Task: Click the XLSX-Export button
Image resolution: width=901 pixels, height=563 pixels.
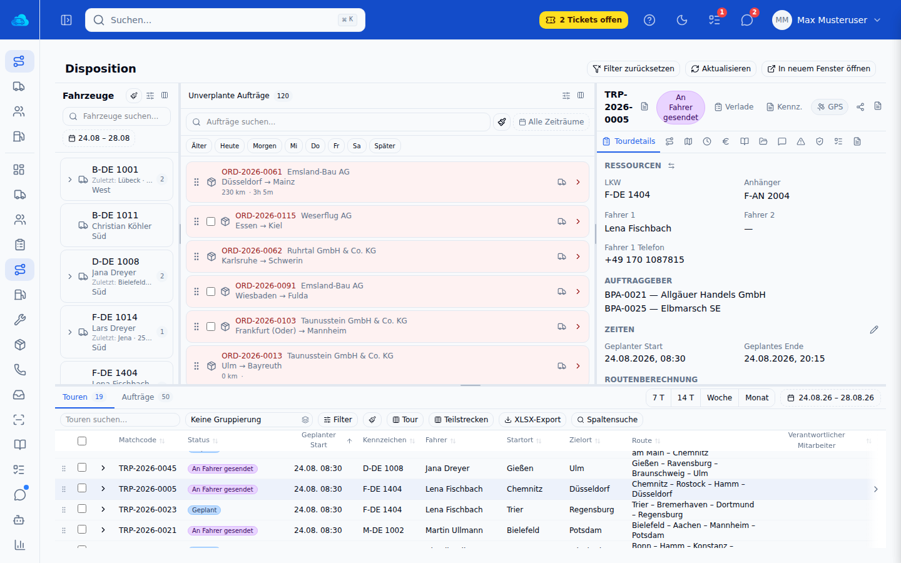Action: click(533, 420)
